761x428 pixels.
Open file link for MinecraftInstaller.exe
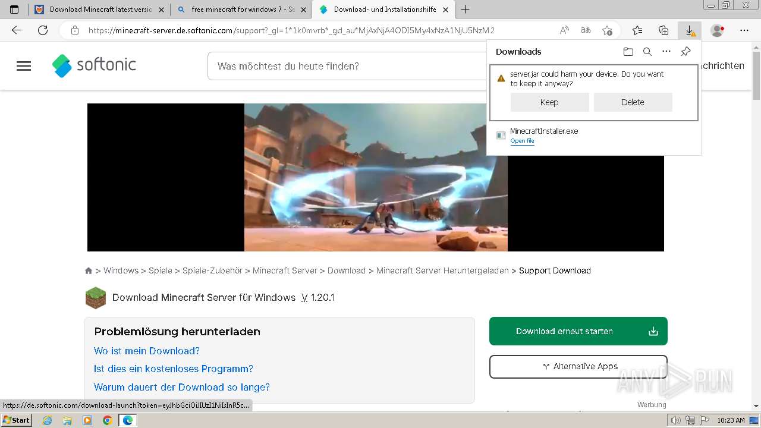point(522,141)
